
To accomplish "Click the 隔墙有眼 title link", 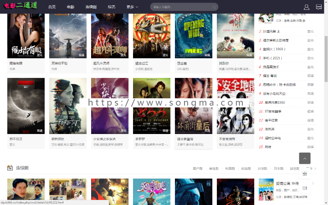I will tap(16, 63).
